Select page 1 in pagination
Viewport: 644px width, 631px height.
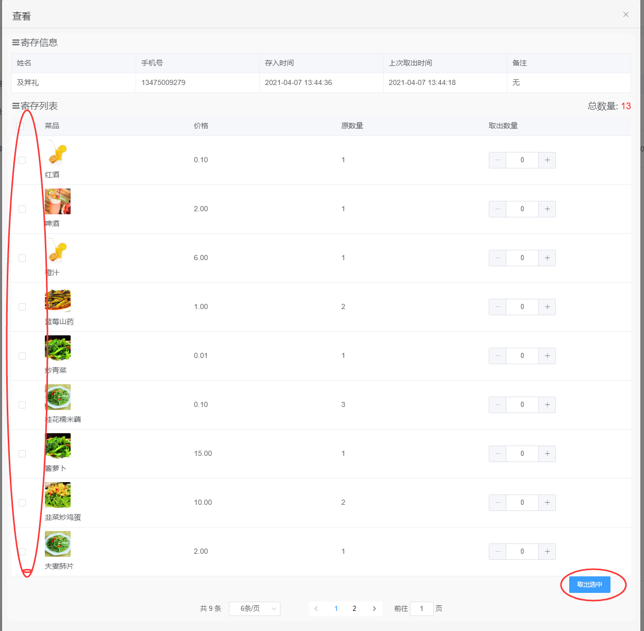click(x=336, y=609)
